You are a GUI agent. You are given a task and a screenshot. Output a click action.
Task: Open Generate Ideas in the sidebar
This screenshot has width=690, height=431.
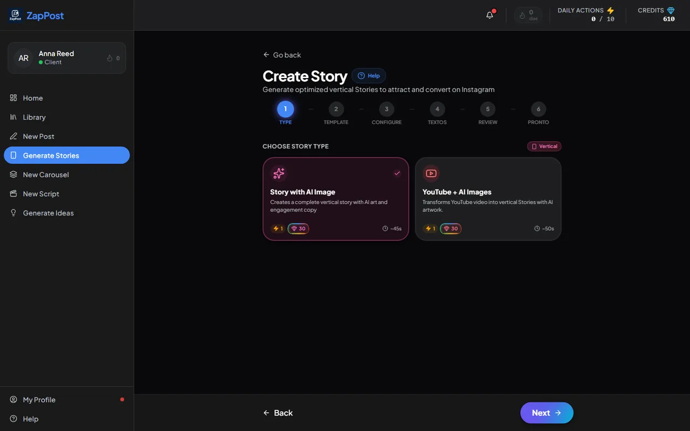(67, 213)
